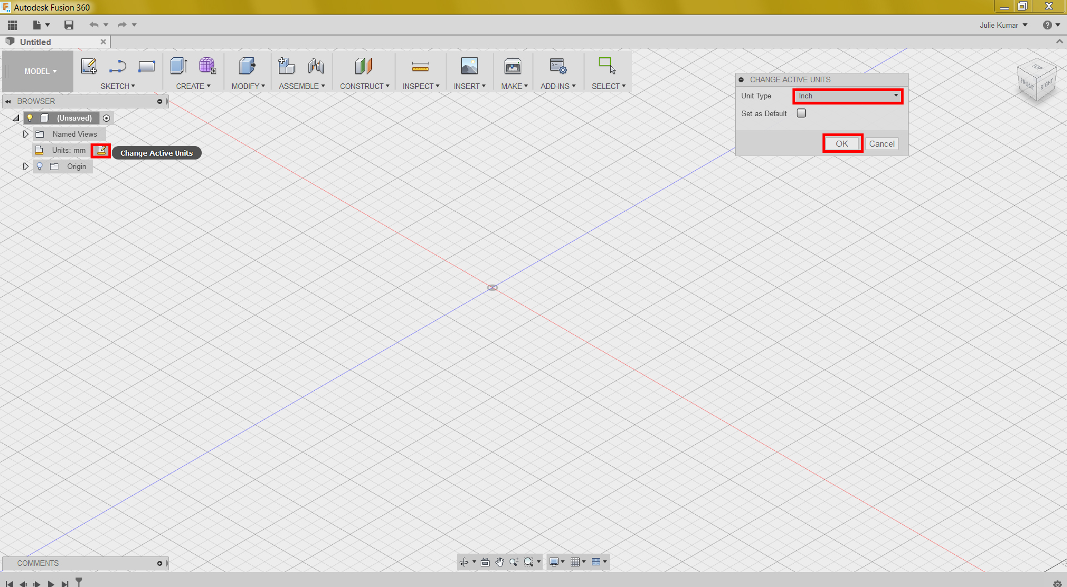This screenshot has width=1067, height=587.
Task: Click the Save disk icon
Action: tap(69, 25)
